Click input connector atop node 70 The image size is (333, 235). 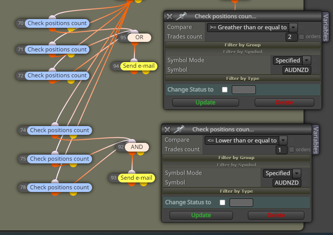[x=52, y=18]
